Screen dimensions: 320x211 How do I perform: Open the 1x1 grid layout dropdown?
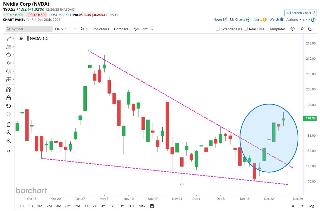[x=148, y=29]
